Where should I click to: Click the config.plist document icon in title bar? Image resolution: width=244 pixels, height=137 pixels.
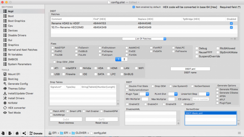pyautogui.click(x=109, y=2)
